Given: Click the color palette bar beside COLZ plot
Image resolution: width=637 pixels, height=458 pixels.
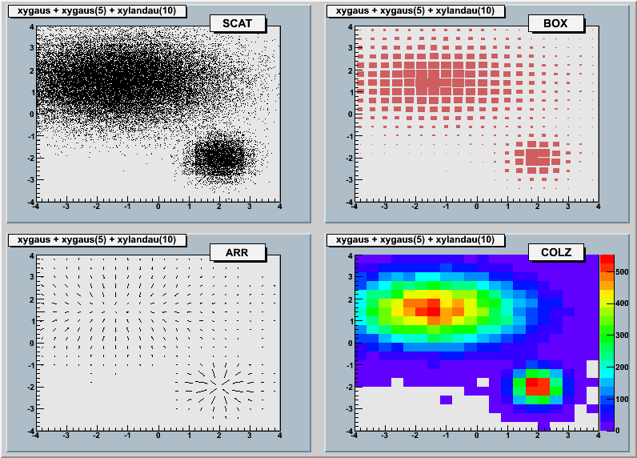Looking at the screenshot, I should [607, 342].
